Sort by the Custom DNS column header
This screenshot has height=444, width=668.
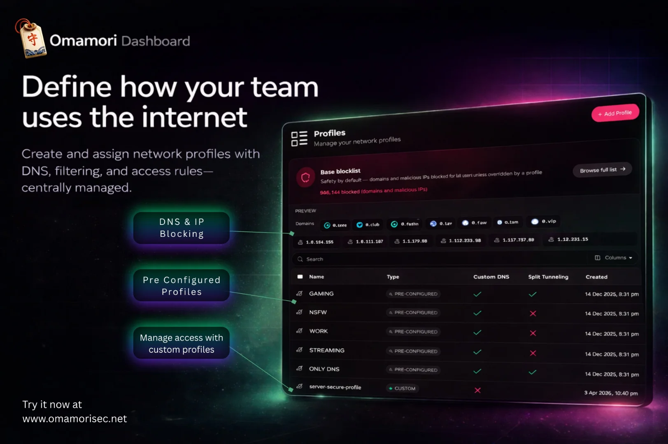(x=491, y=277)
